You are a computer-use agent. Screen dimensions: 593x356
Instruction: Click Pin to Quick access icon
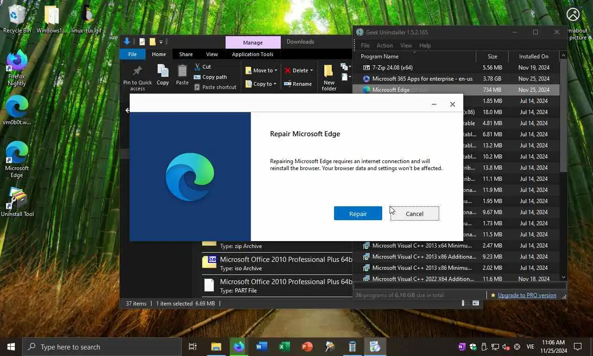coord(137,77)
